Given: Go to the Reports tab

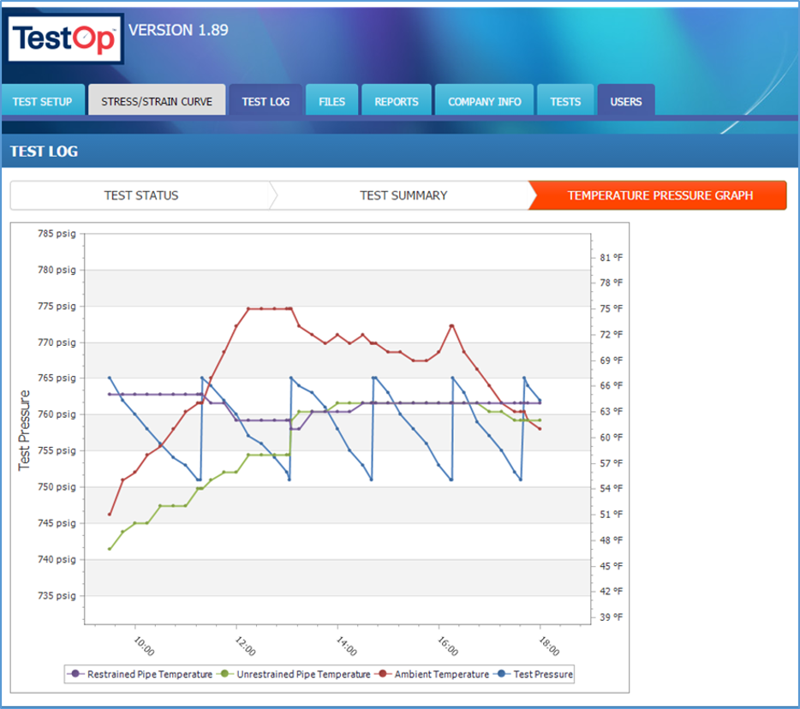Looking at the screenshot, I should tap(397, 101).
